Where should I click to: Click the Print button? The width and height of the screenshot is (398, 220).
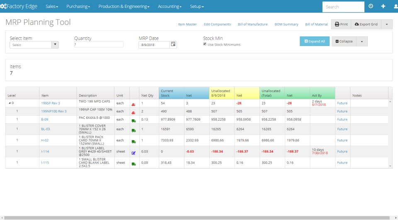point(341,24)
